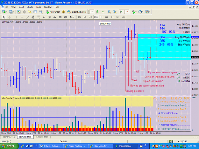Open Forex Factory taskbar window

[75, 146]
